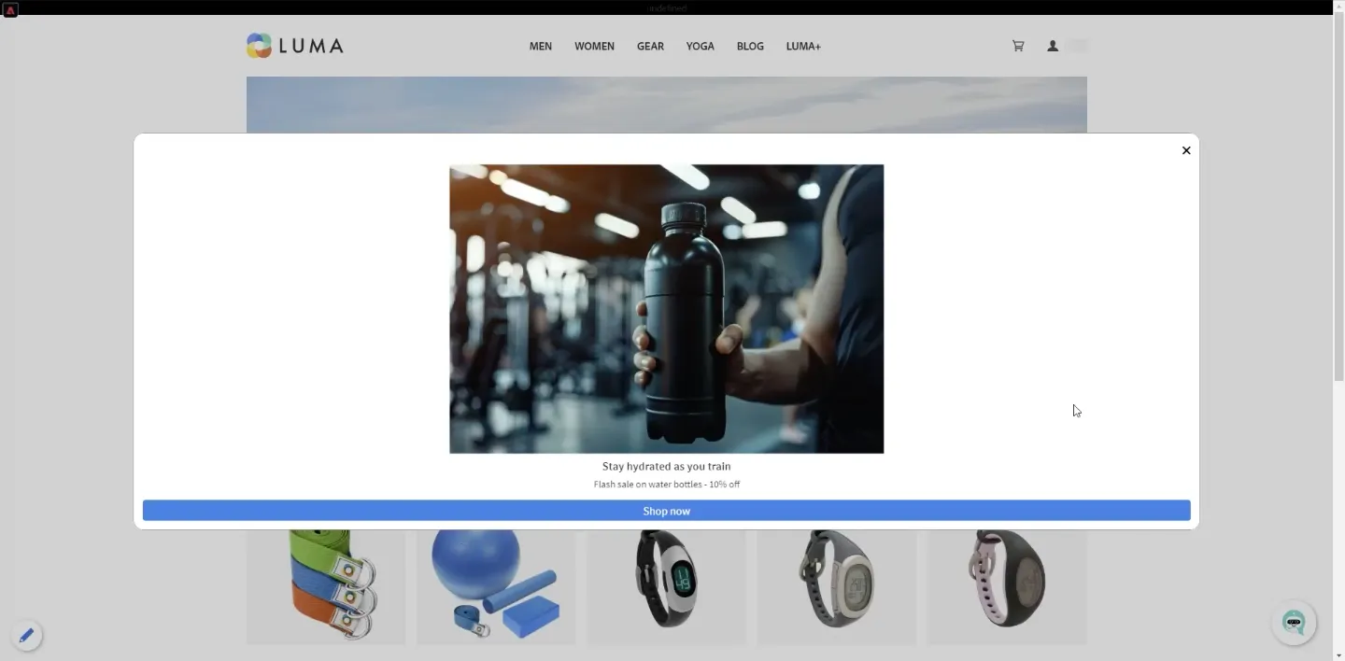
Task: Click the Shop now button
Action: [667, 511]
